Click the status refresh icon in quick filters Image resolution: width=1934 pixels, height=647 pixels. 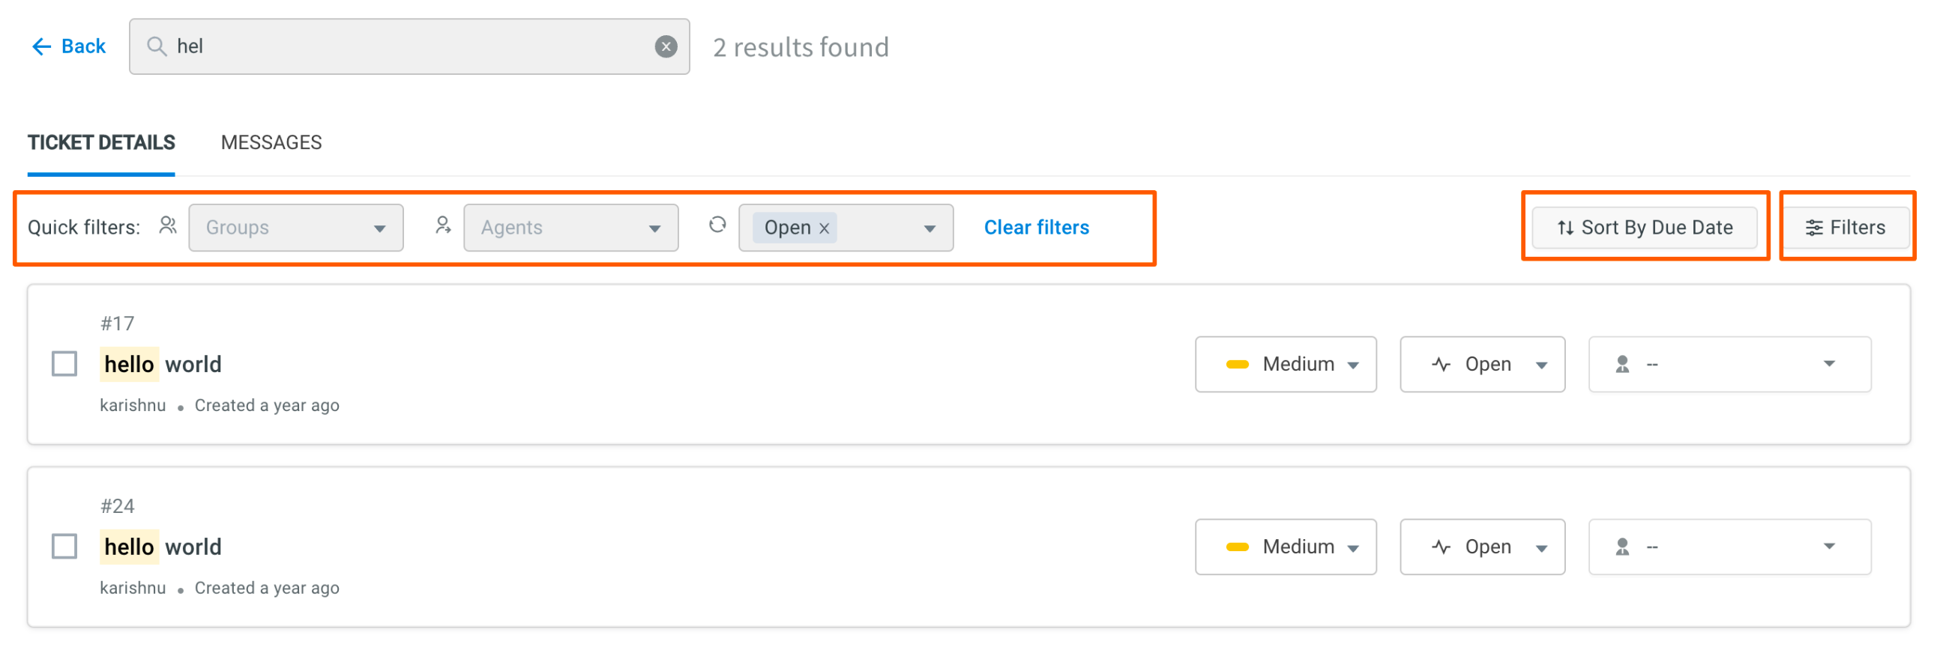(x=717, y=225)
